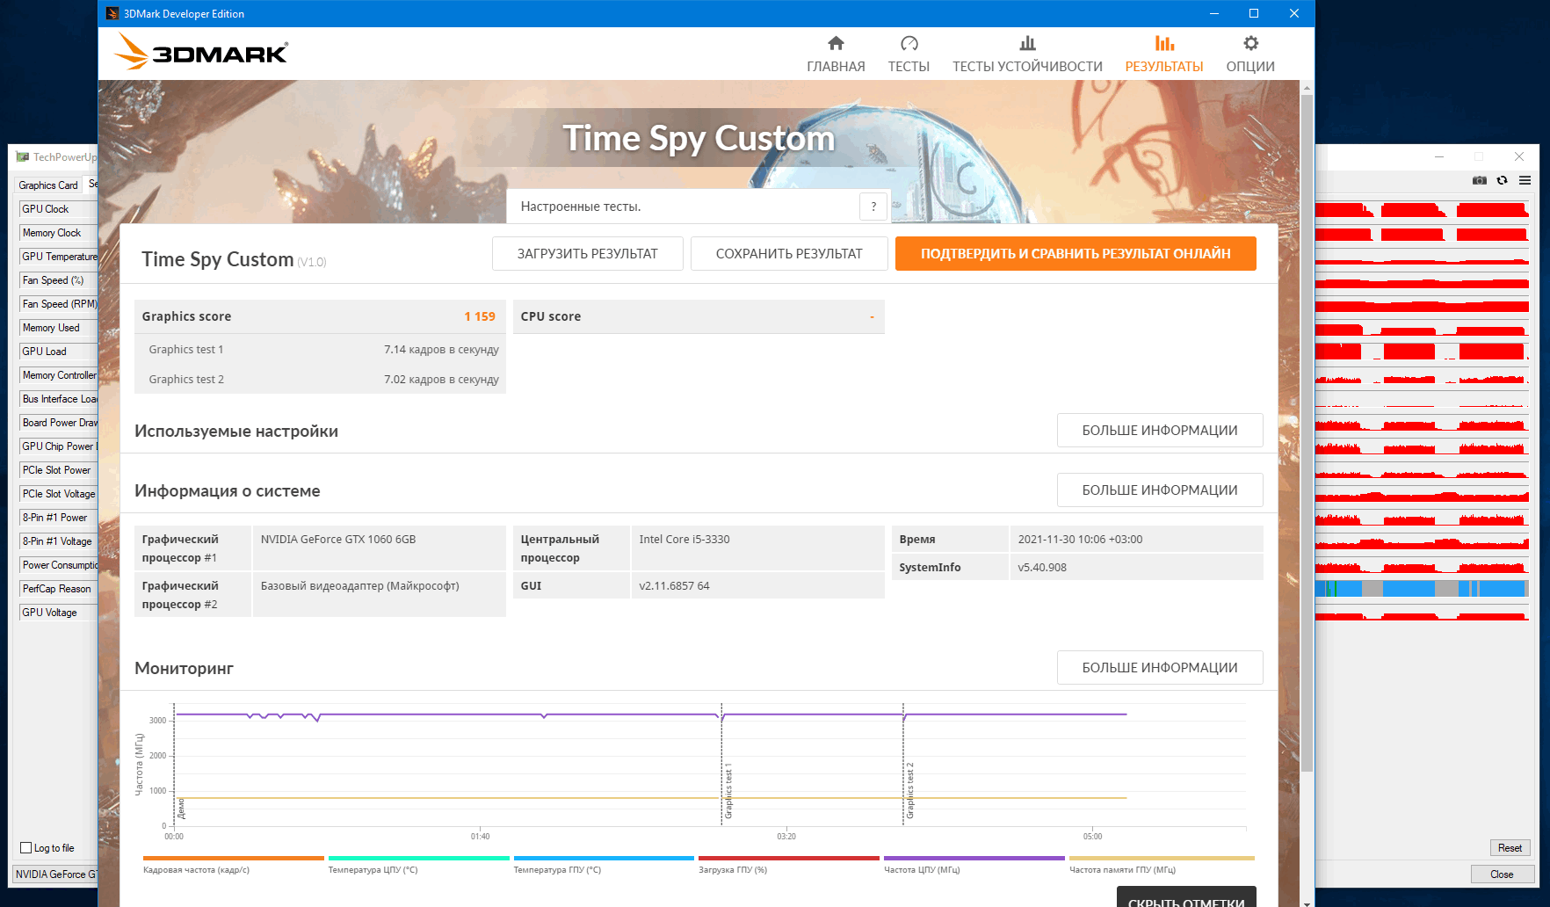
Task: Open the ГЛАВНАЯ home icon
Action: [836, 43]
